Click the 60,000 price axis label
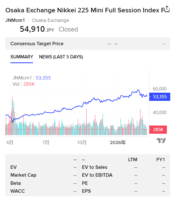175x198 pixels. (160, 89)
